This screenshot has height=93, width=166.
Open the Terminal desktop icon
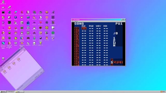click(3, 12)
